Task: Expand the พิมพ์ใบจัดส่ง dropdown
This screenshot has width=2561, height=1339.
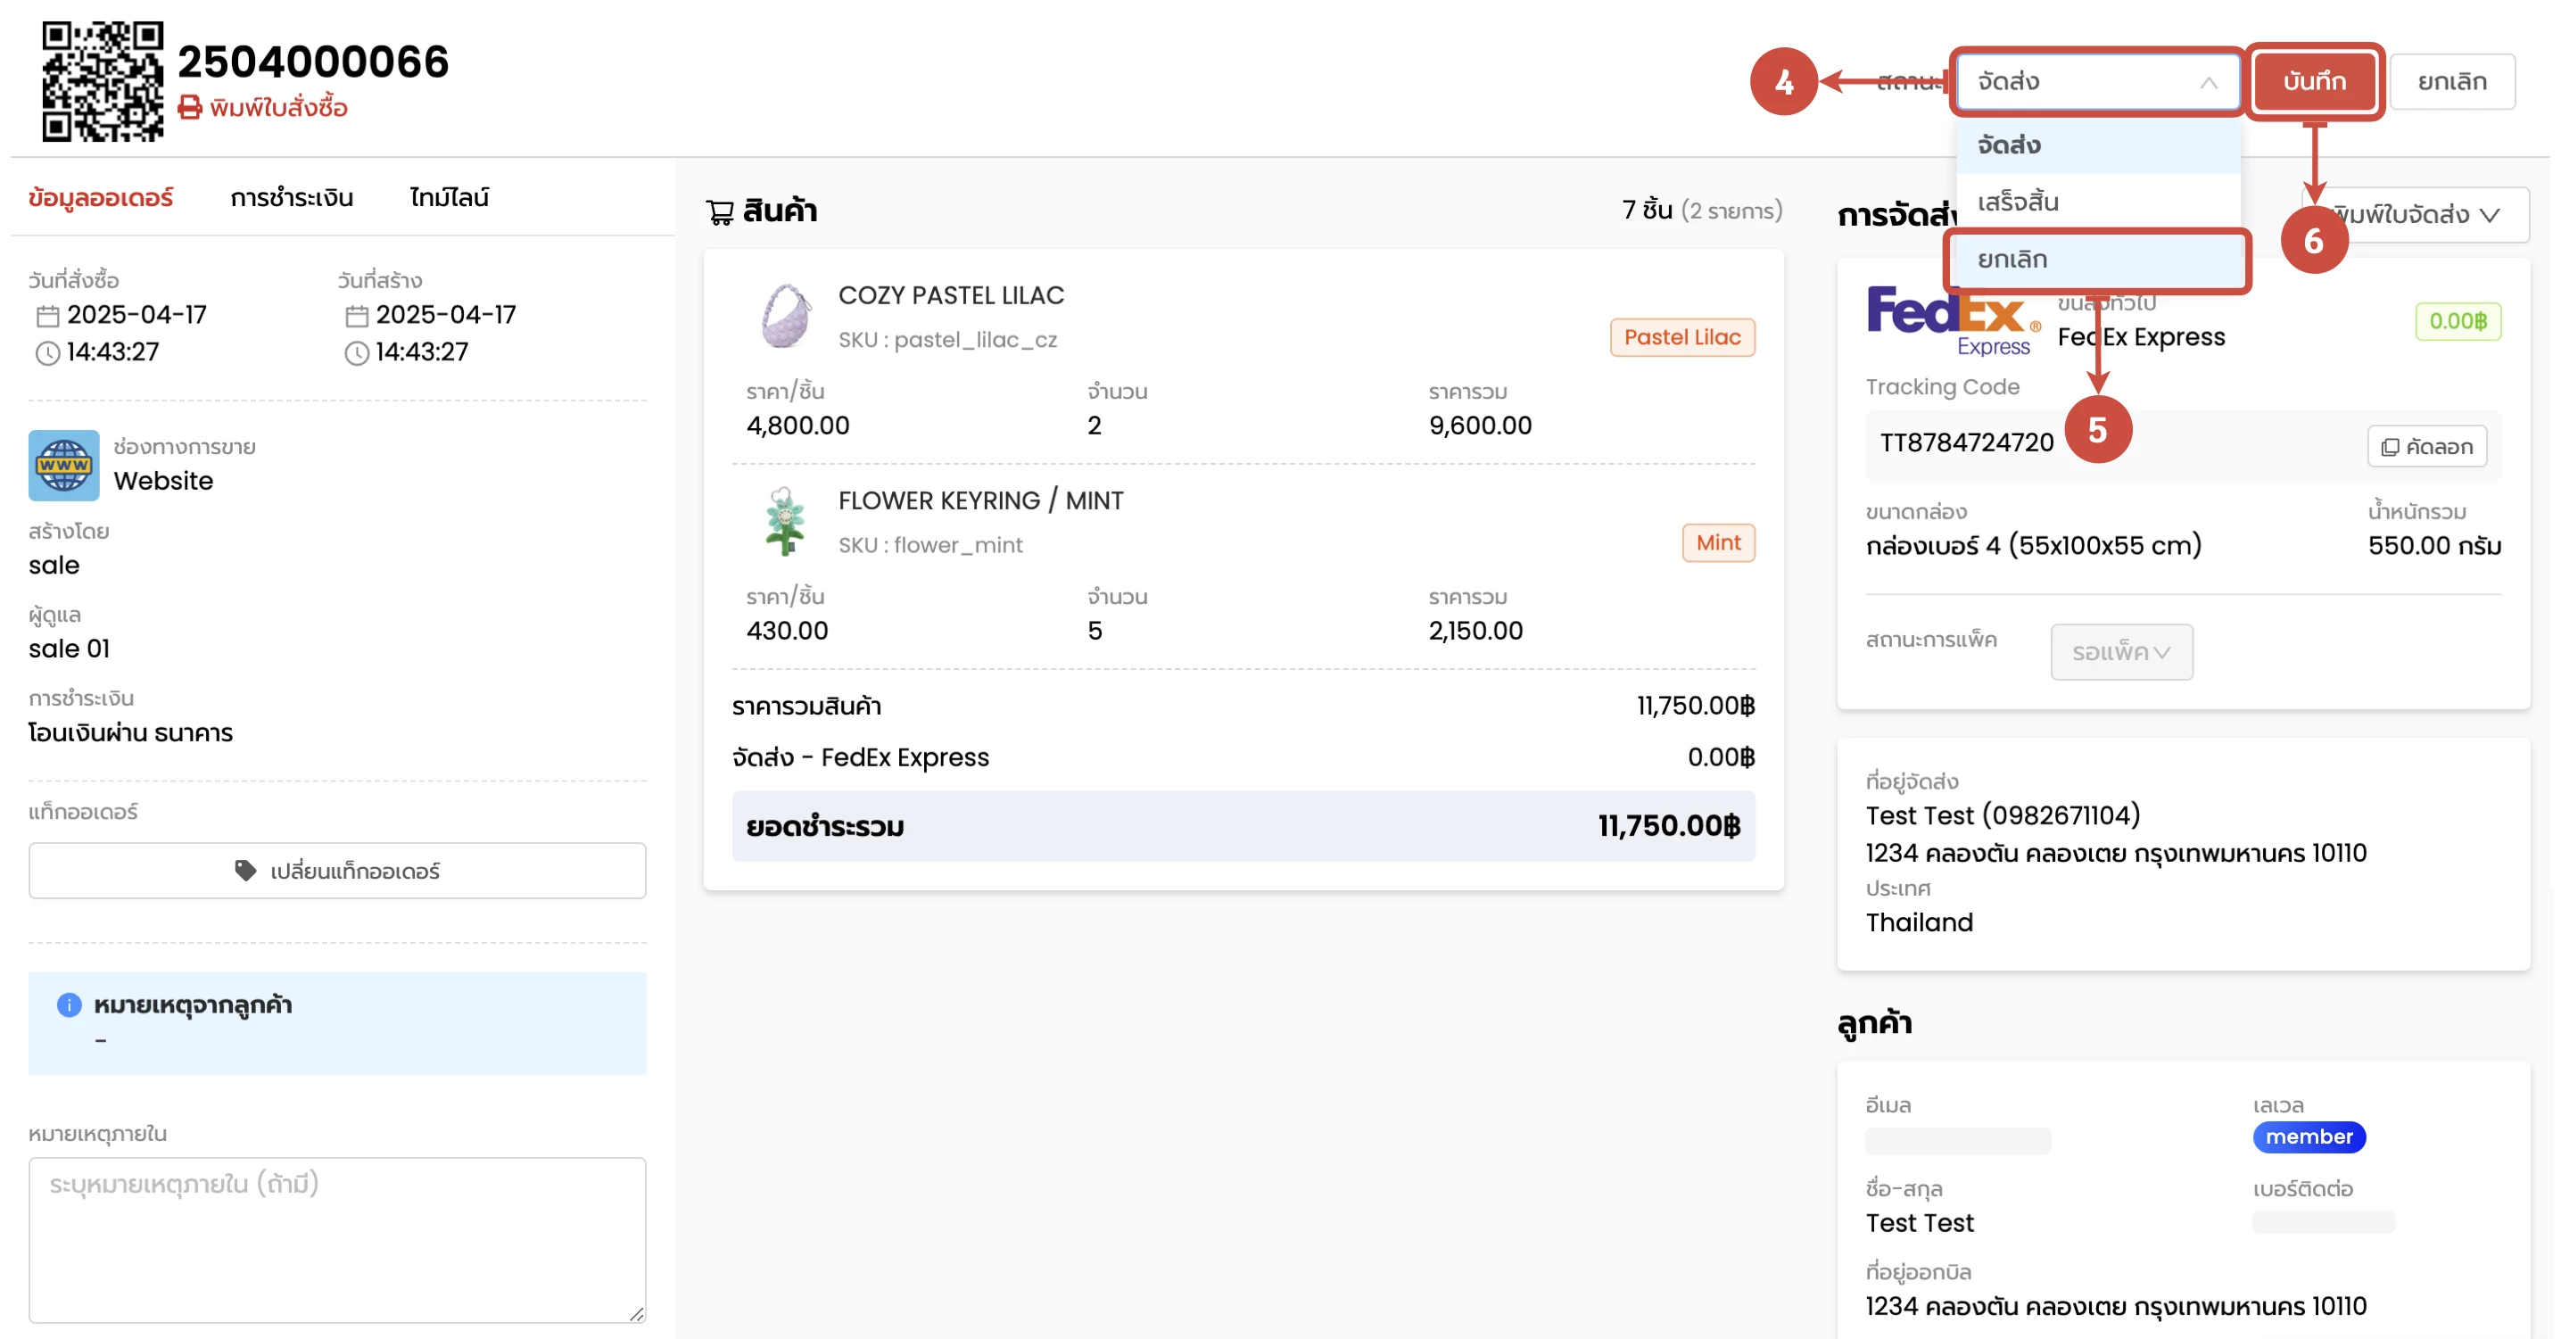Action: click(2425, 215)
